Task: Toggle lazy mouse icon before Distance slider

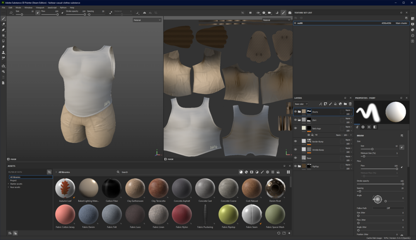Action: 111,13
